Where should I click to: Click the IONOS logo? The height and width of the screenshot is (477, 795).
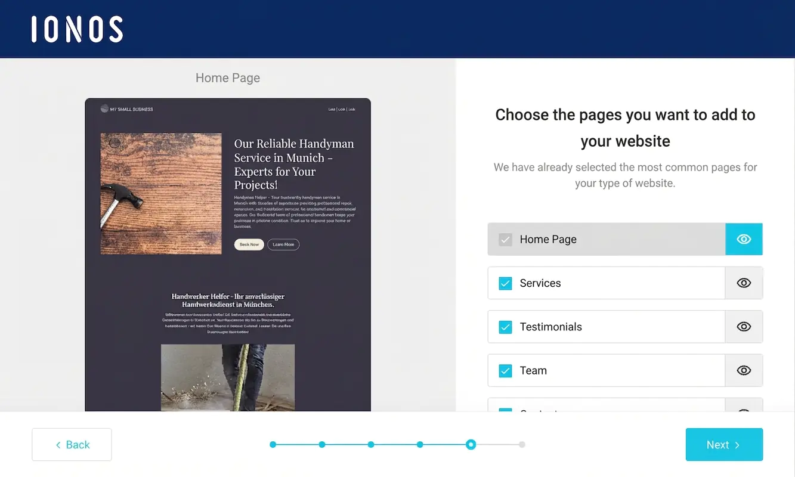pyautogui.click(x=76, y=28)
